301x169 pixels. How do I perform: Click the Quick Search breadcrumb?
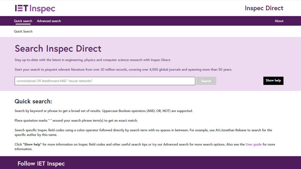click(x=23, y=32)
